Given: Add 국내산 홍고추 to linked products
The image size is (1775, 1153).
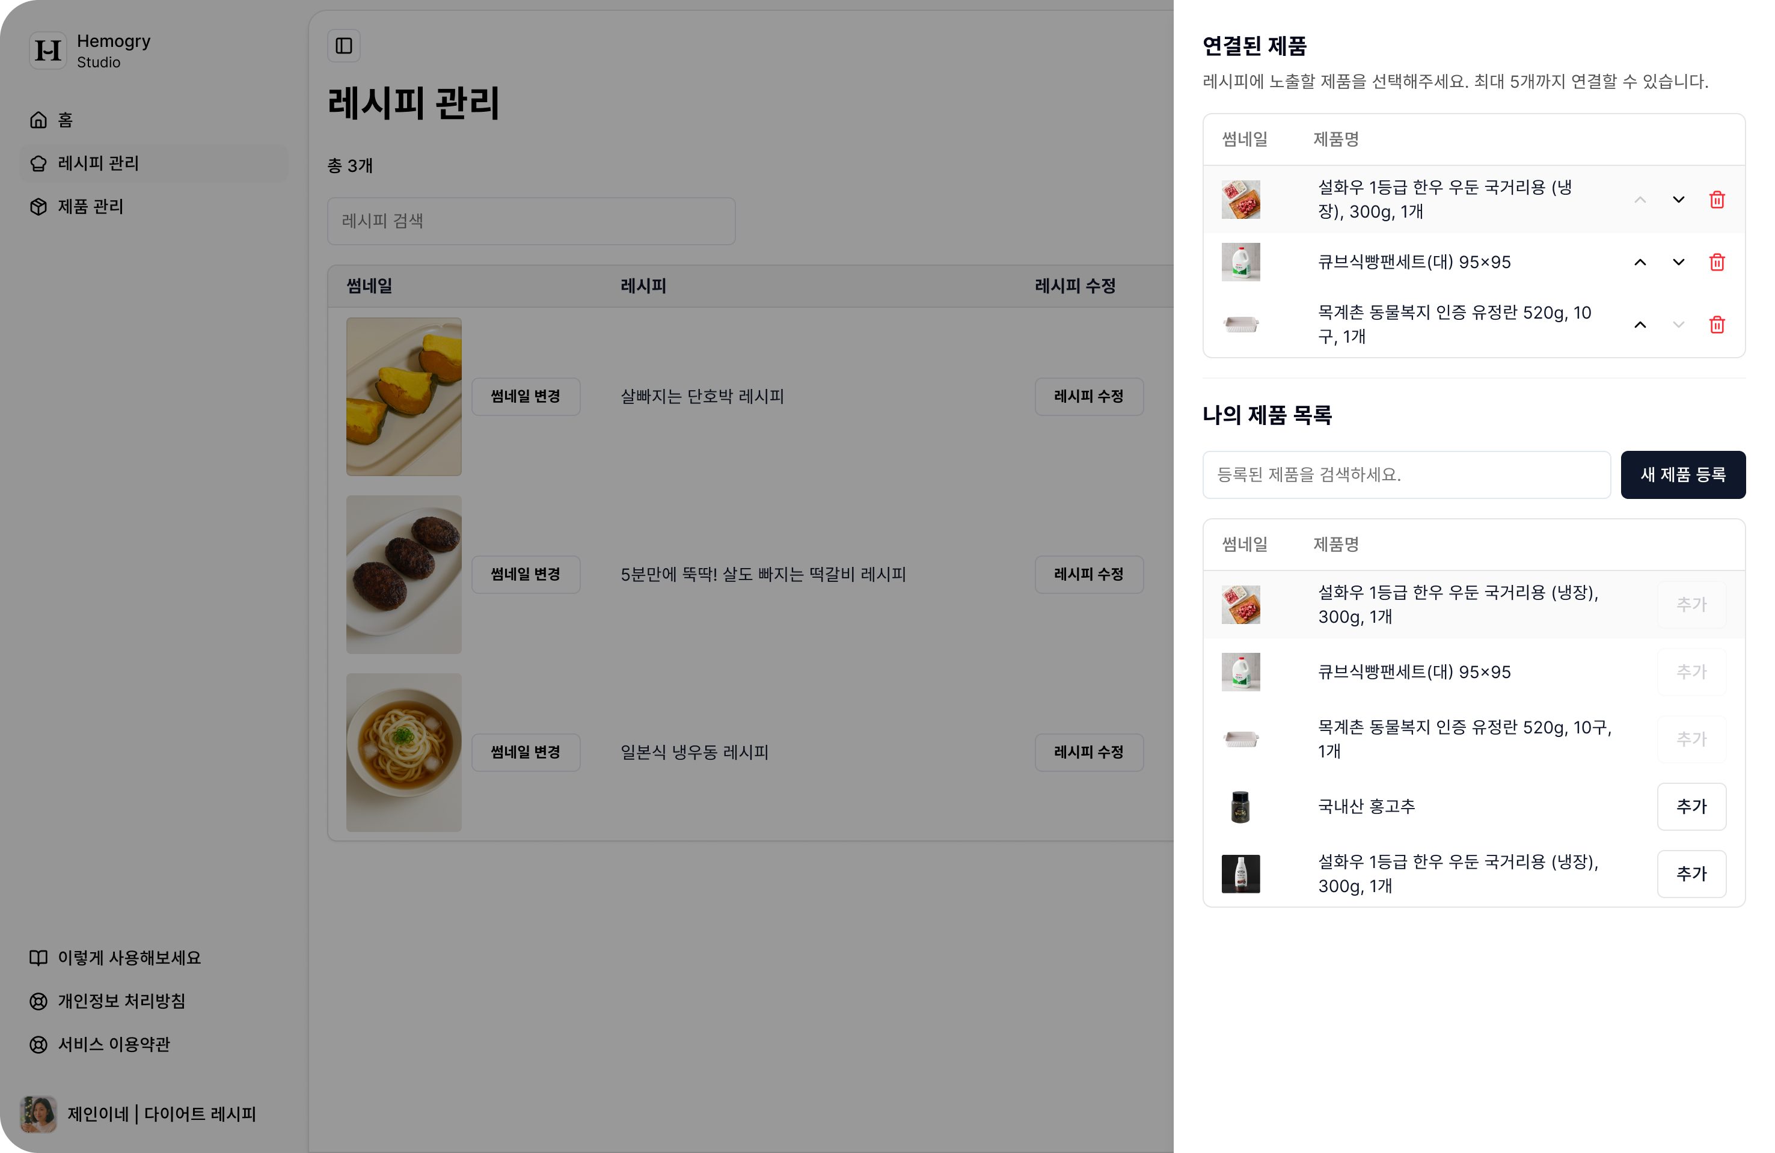Looking at the screenshot, I should coord(1691,806).
